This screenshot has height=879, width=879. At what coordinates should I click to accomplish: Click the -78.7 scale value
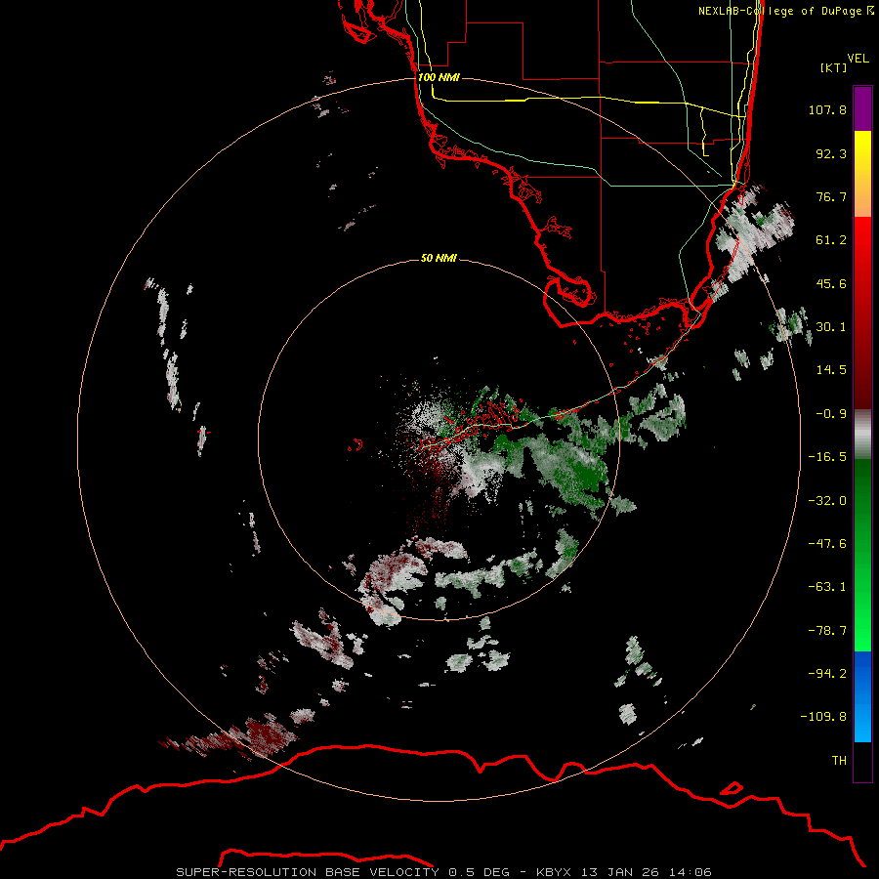(827, 630)
